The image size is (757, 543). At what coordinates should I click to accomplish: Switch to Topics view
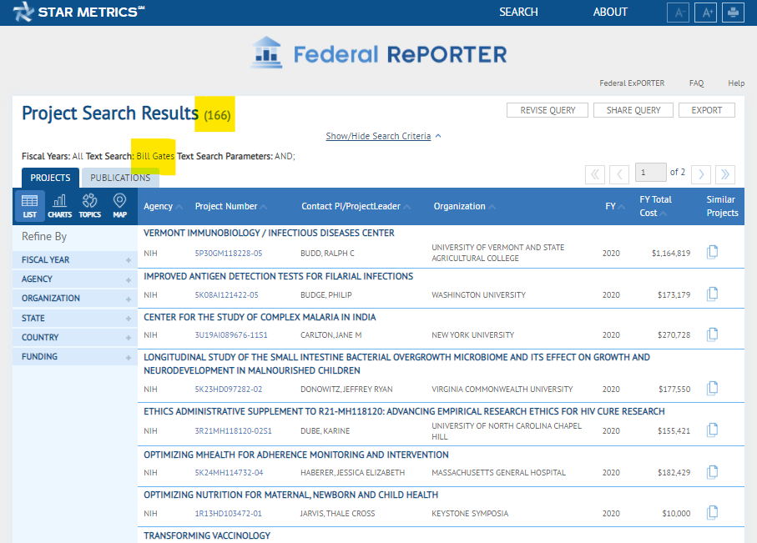(x=90, y=206)
